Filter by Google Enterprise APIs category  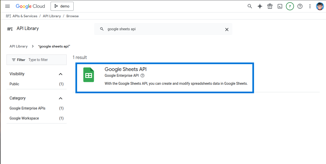37,108
